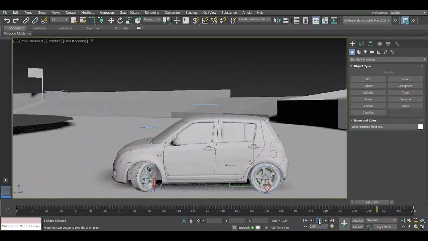Select the Lights creation category icon
428x241 pixels.
pyautogui.click(x=365, y=52)
